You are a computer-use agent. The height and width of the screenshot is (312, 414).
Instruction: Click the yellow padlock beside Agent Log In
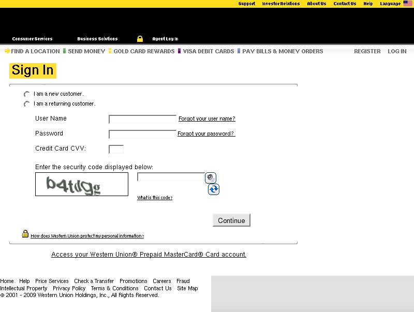pyautogui.click(x=140, y=39)
